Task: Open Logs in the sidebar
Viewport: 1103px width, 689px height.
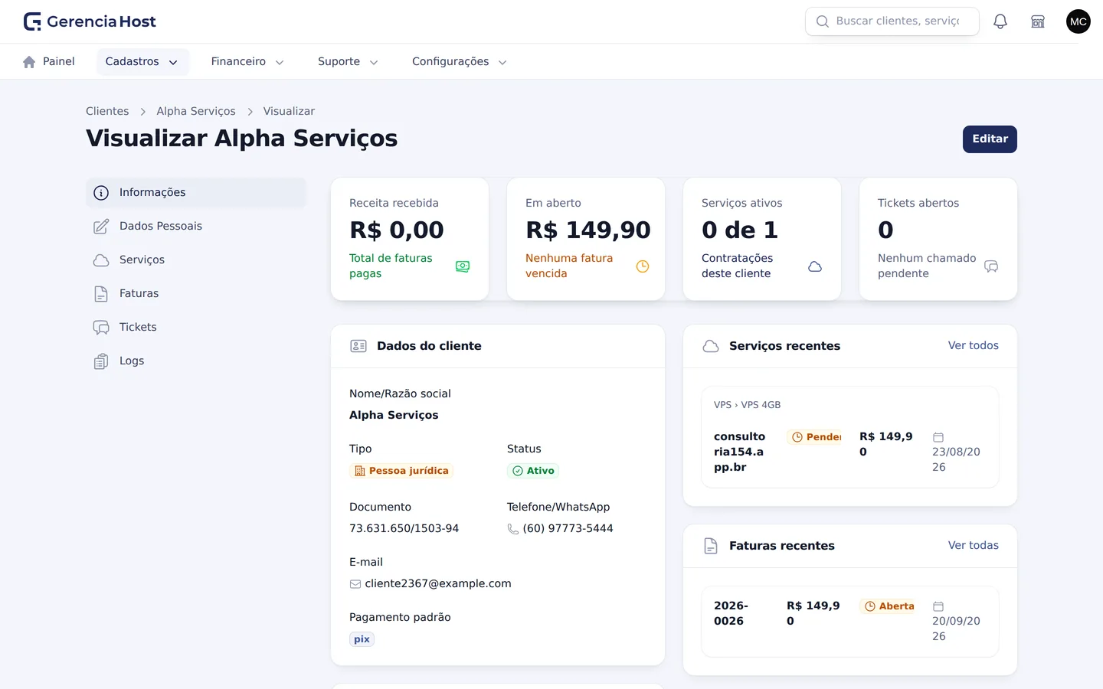Action: pyautogui.click(x=196, y=361)
